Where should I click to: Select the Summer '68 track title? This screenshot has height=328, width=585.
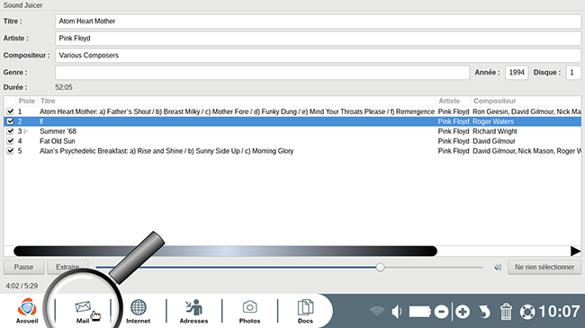click(x=58, y=131)
